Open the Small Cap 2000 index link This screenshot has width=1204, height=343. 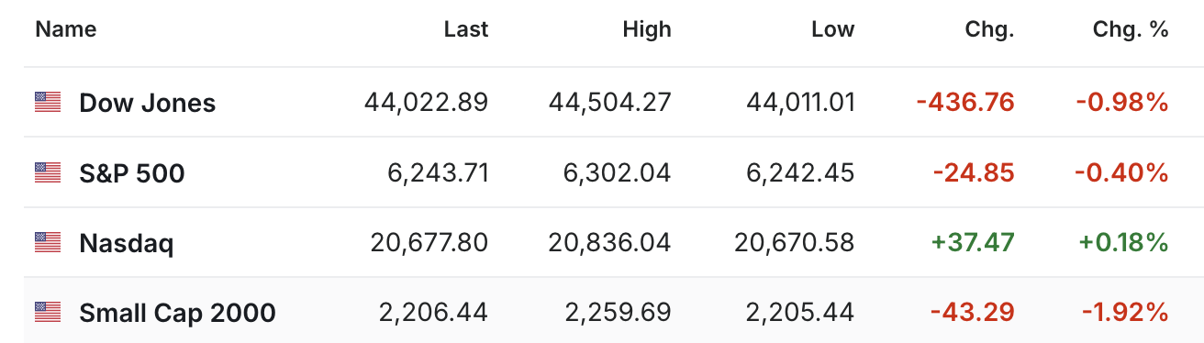pyautogui.click(x=178, y=313)
